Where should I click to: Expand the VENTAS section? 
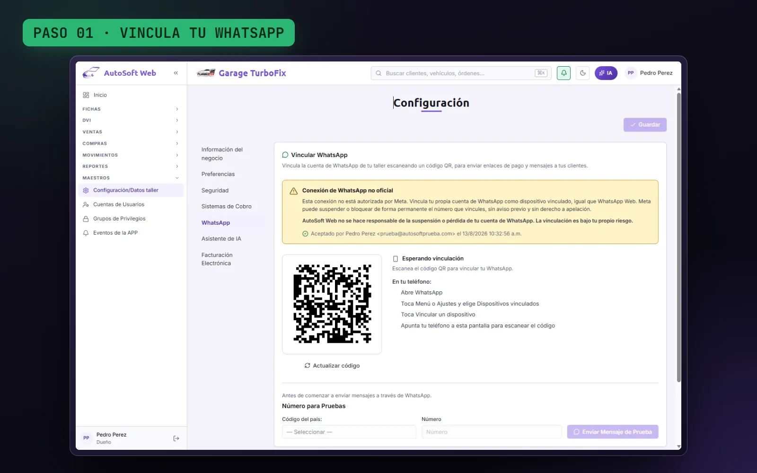131,132
